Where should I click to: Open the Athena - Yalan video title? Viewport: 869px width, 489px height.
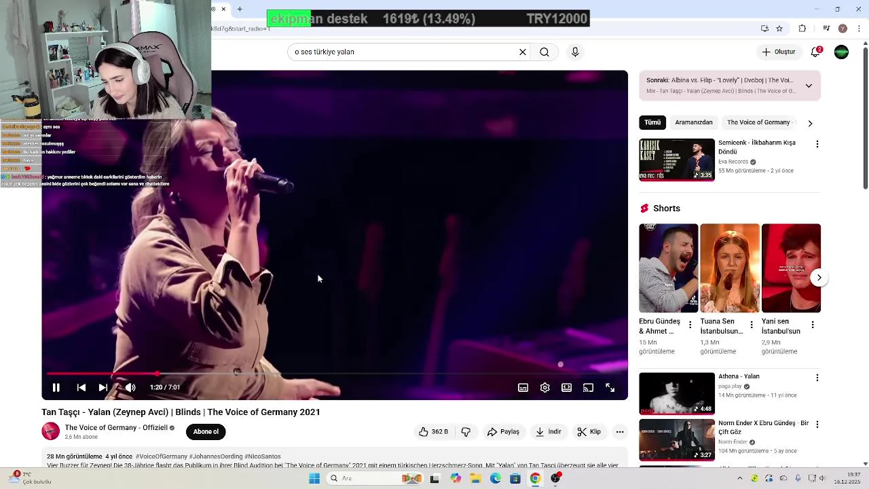[739, 376]
